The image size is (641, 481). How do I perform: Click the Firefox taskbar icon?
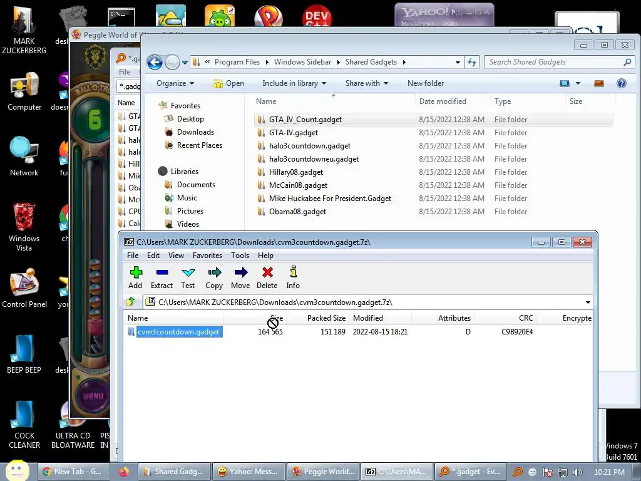point(123,472)
